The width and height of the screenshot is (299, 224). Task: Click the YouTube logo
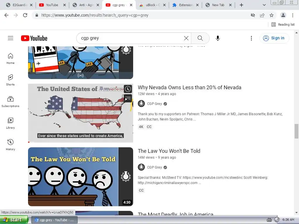pos(34,38)
